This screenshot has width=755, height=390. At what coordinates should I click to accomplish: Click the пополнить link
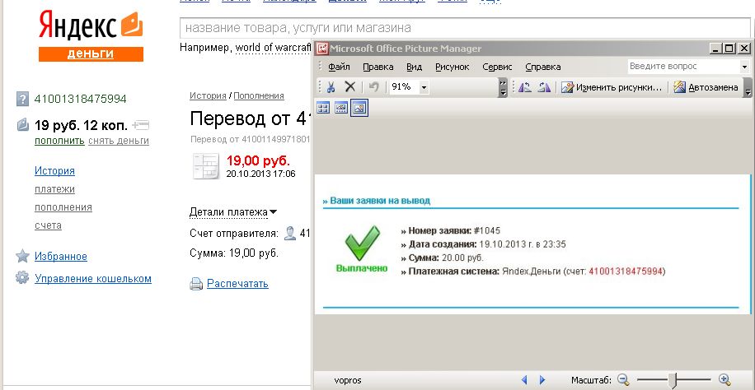pos(59,141)
